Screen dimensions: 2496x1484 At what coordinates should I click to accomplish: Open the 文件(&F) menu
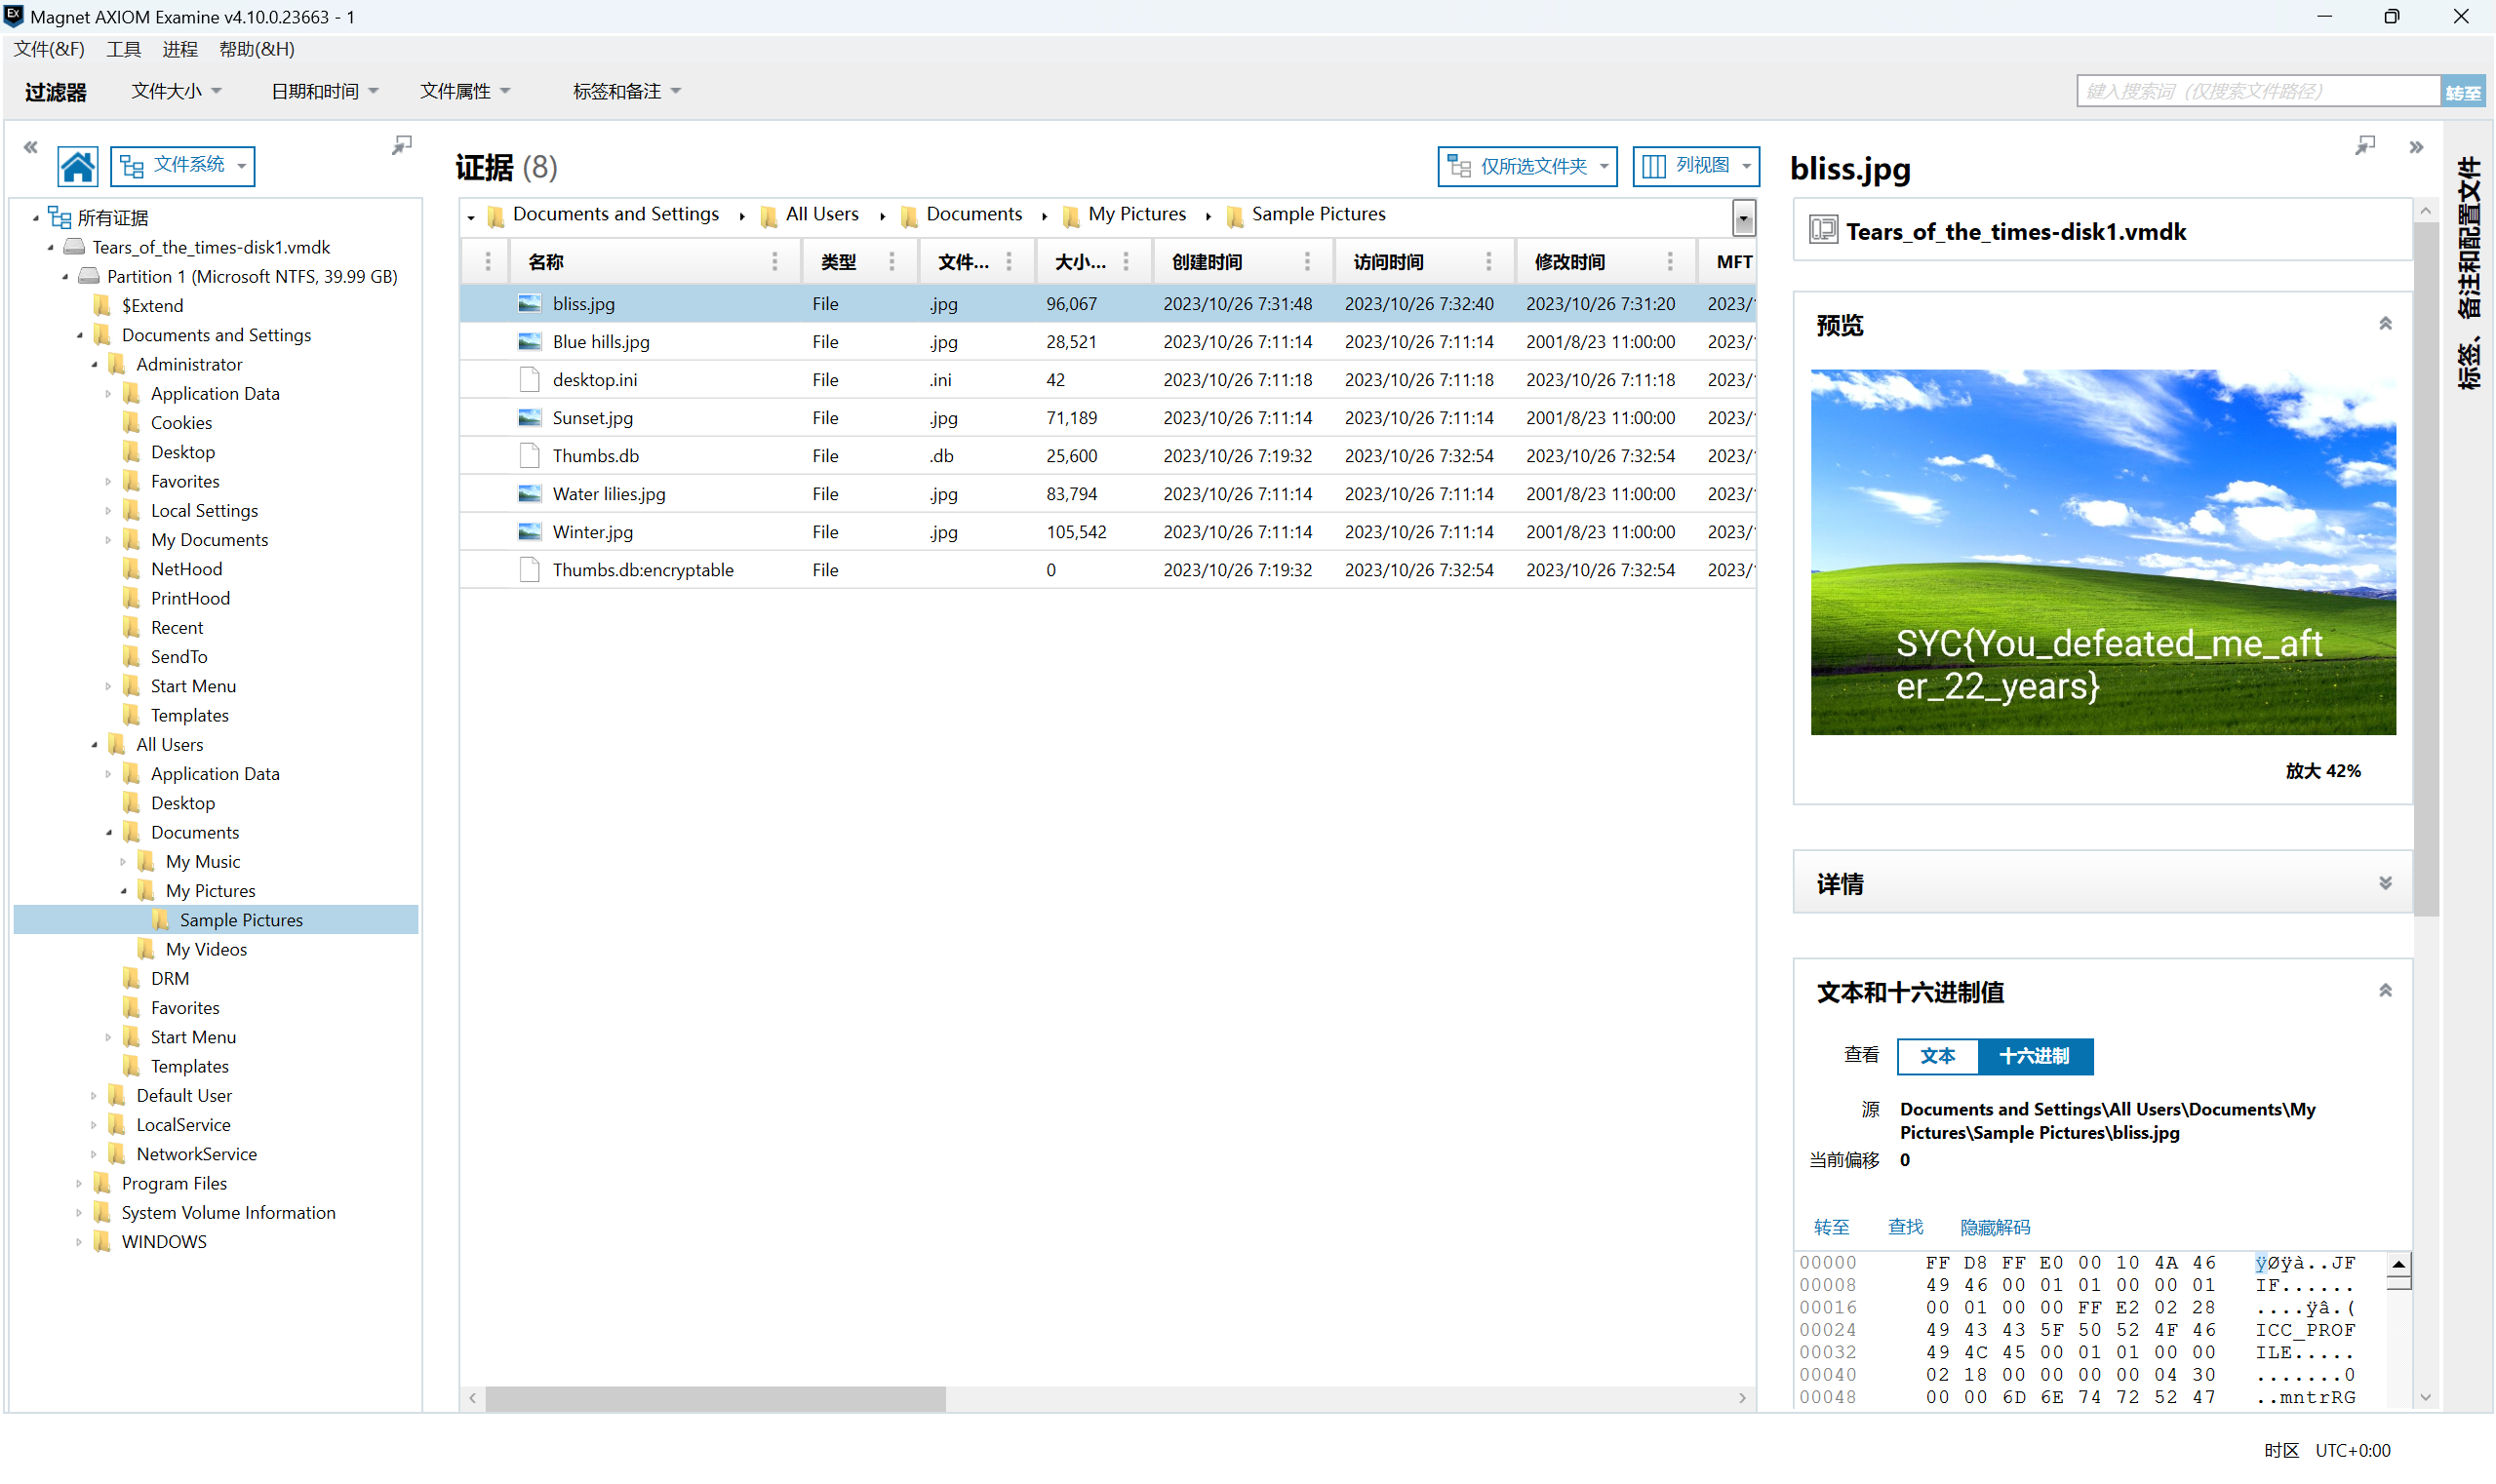point(49,49)
